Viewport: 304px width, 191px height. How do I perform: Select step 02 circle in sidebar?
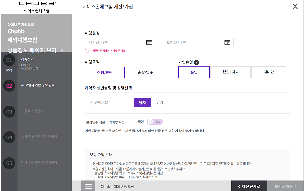pos(9,86)
